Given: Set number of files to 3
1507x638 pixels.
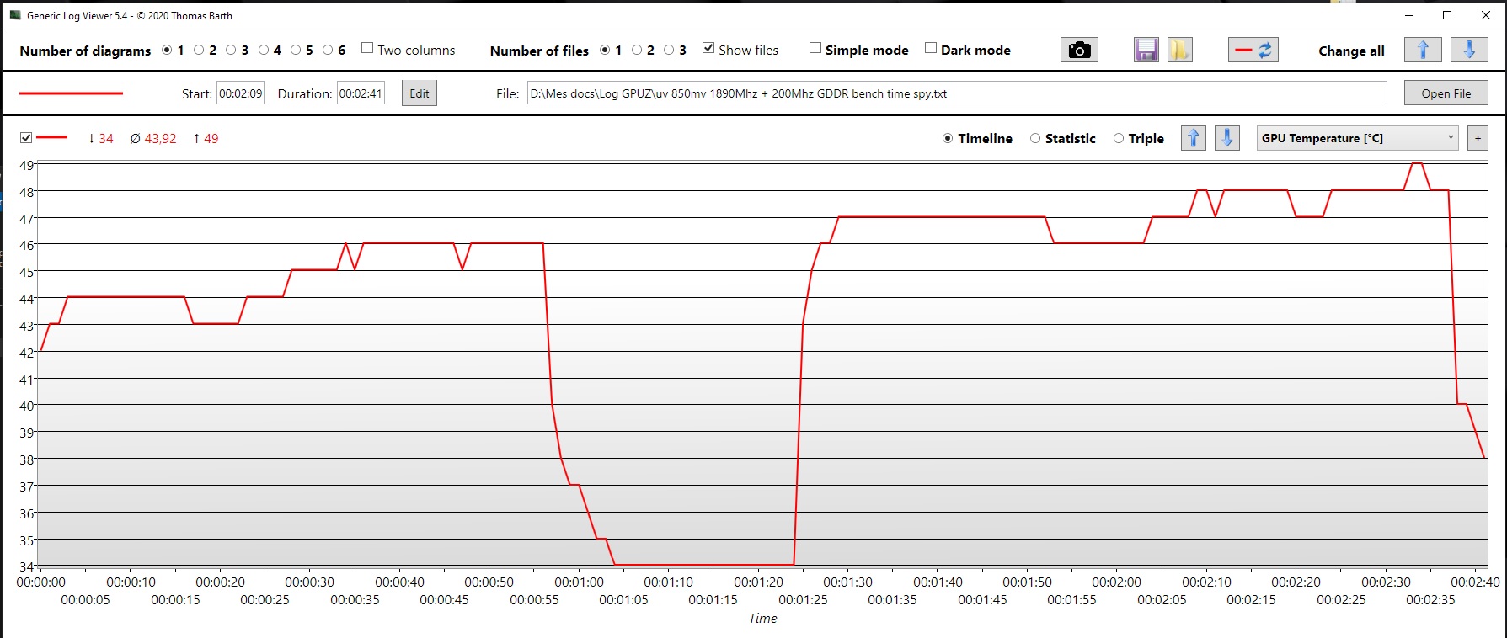Looking at the screenshot, I should click(669, 51).
